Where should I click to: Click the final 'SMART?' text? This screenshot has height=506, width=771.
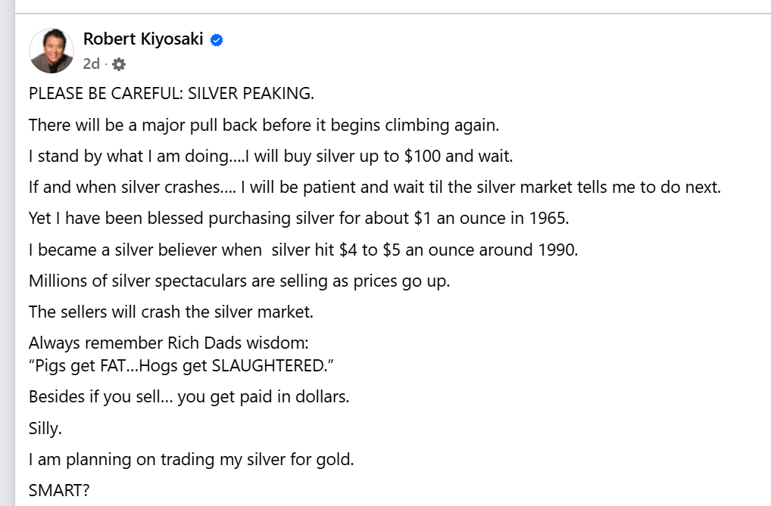59,490
